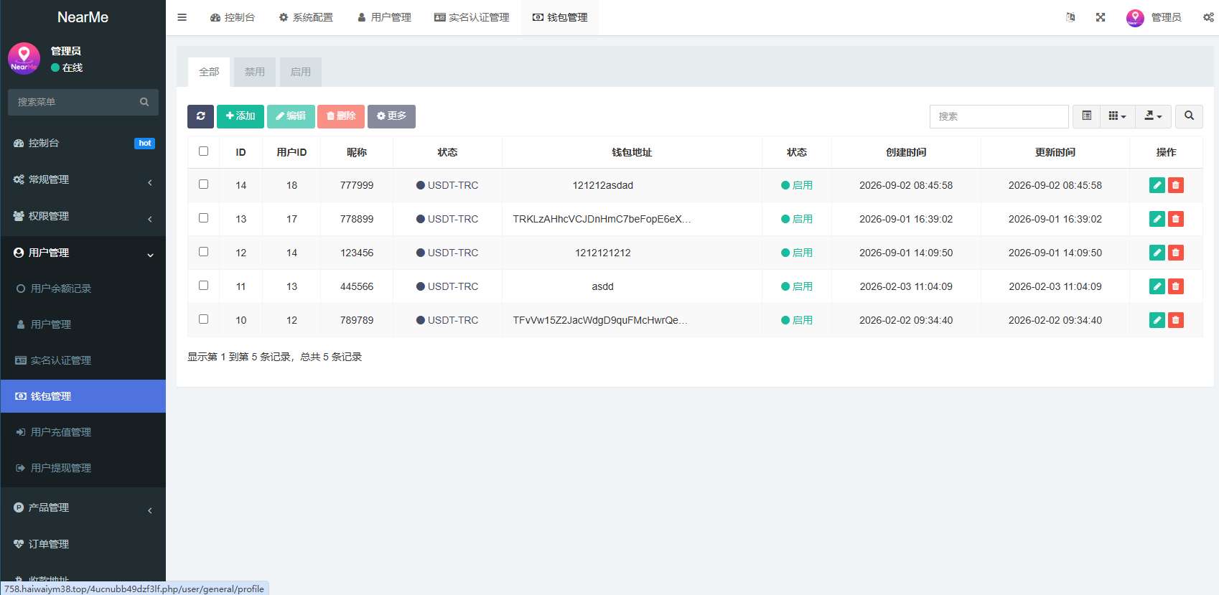Tick the checkbox for row ID 14
The width and height of the screenshot is (1219, 595).
(x=204, y=184)
